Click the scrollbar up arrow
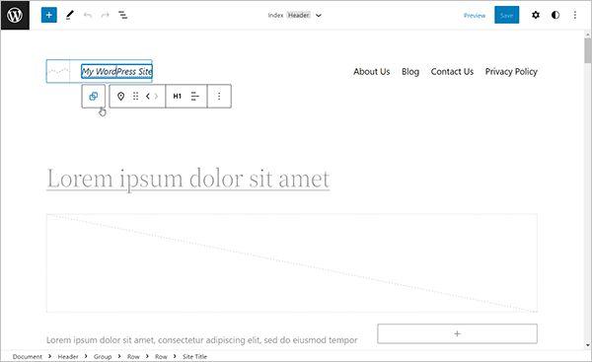This screenshot has height=362, width=592. pyautogui.click(x=588, y=35)
